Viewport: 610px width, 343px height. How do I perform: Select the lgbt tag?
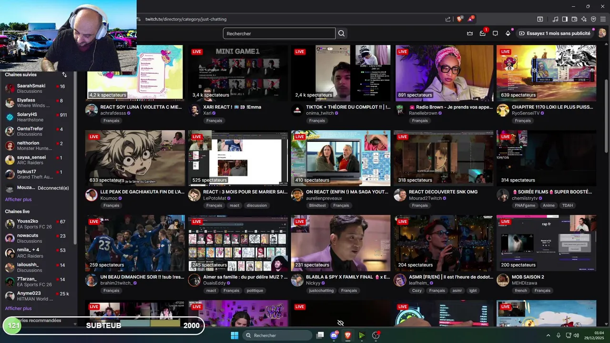pyautogui.click(x=473, y=291)
